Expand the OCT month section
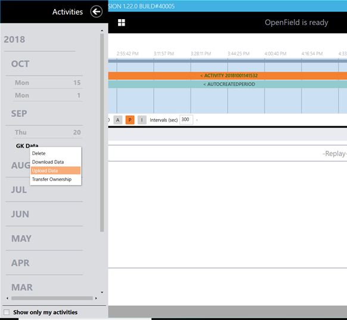 coord(20,64)
